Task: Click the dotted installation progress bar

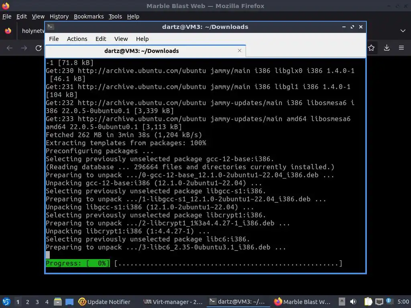Action: [x=228, y=263]
